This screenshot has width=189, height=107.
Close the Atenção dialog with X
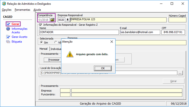click(112, 42)
